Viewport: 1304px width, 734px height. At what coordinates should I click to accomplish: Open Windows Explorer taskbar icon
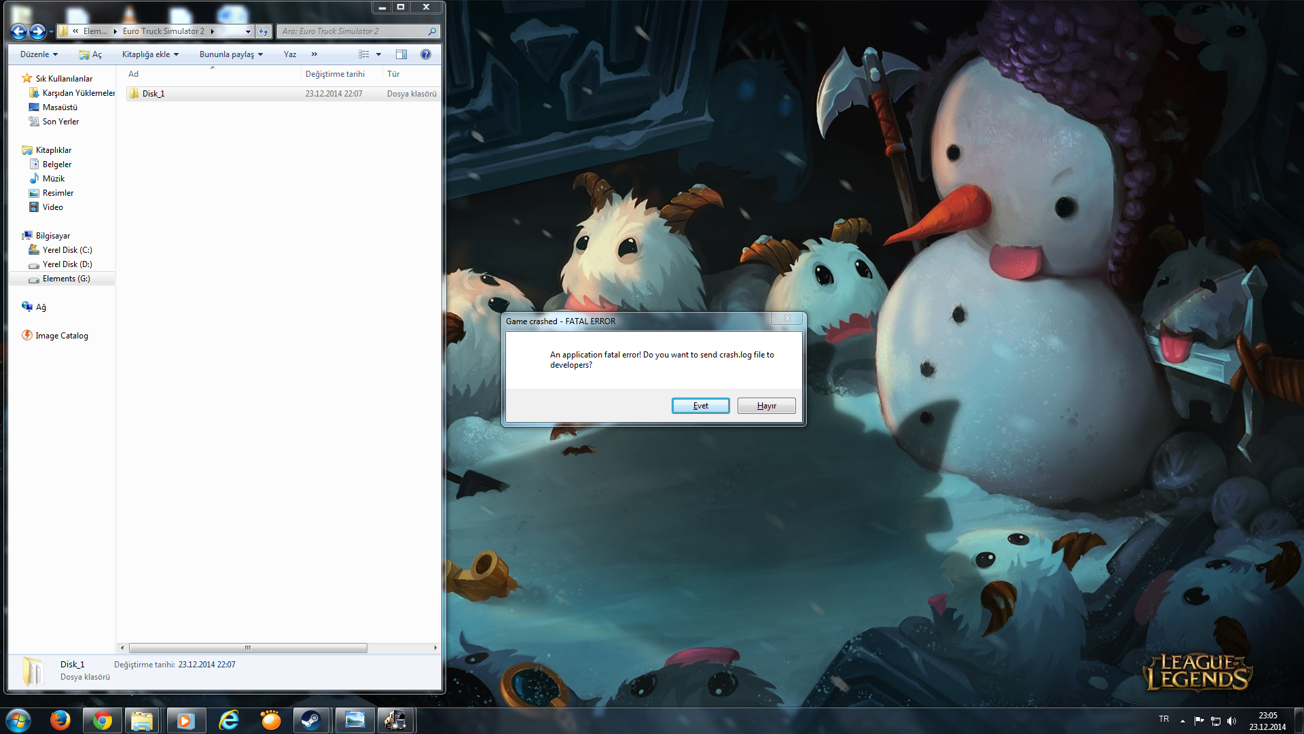click(142, 720)
